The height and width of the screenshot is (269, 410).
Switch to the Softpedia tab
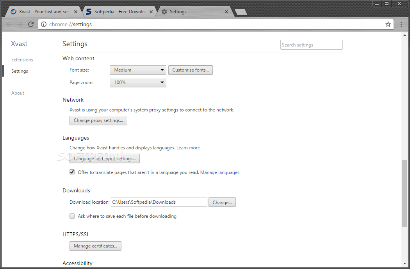pyautogui.click(x=119, y=12)
